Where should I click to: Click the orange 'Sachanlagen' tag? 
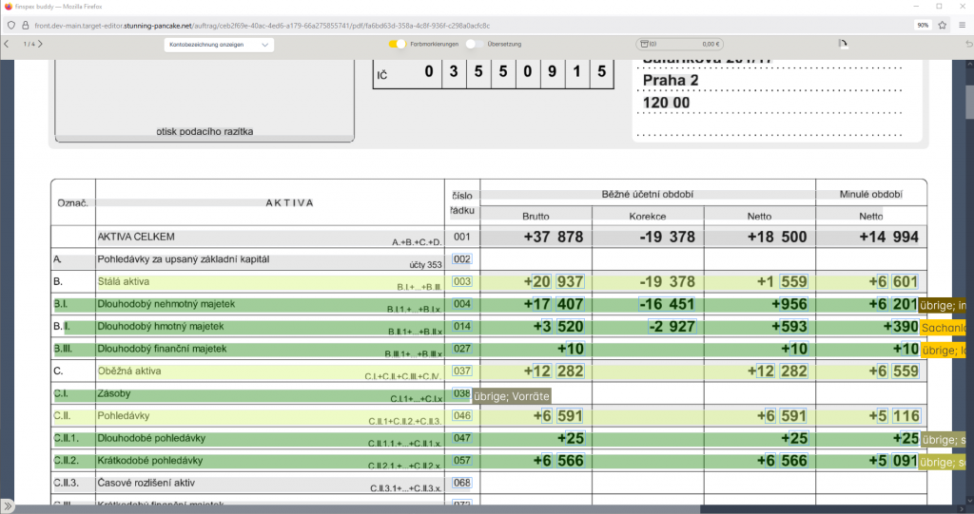(945, 328)
